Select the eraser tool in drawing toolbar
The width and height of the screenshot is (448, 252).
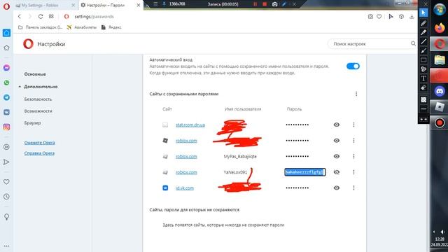point(423,87)
